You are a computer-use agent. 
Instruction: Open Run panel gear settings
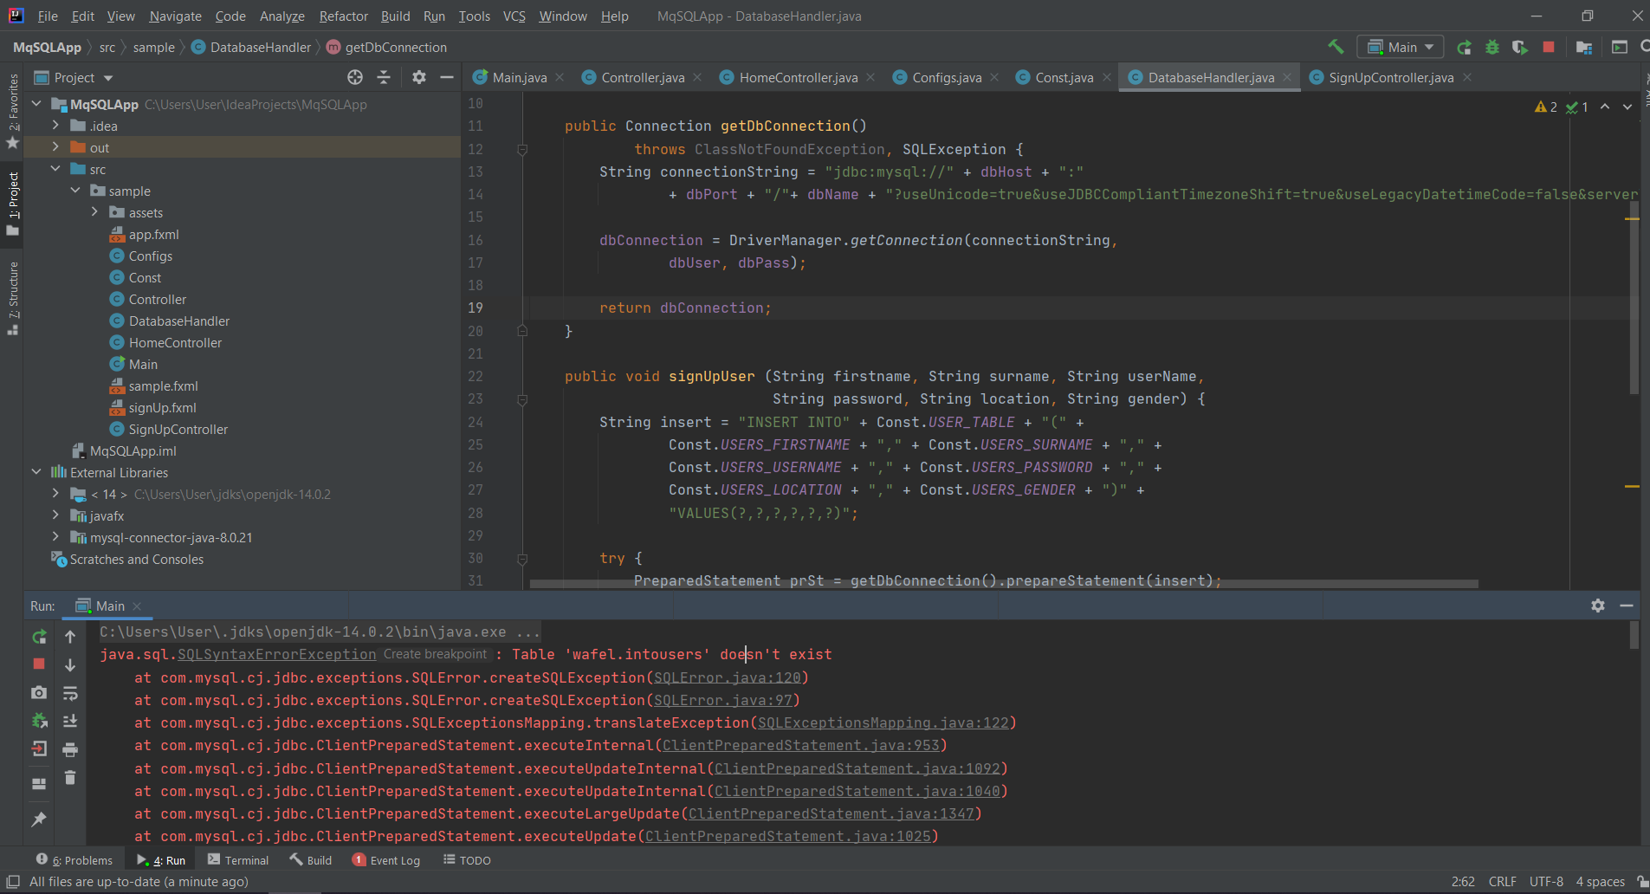tap(1598, 606)
